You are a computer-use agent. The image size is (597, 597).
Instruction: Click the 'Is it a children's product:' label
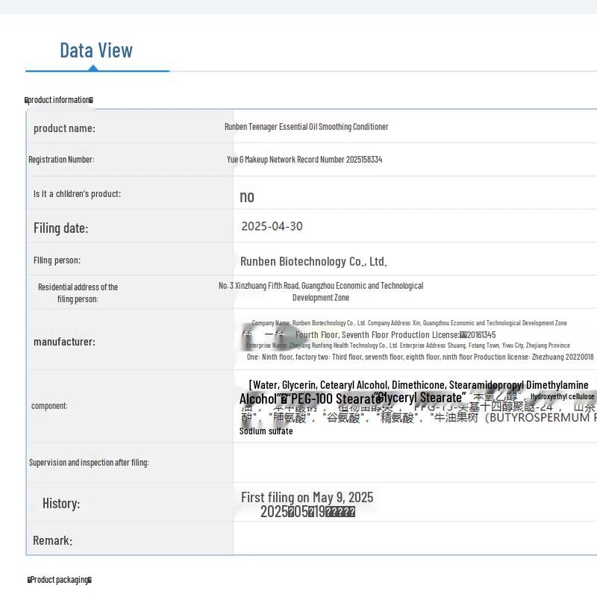coord(77,194)
